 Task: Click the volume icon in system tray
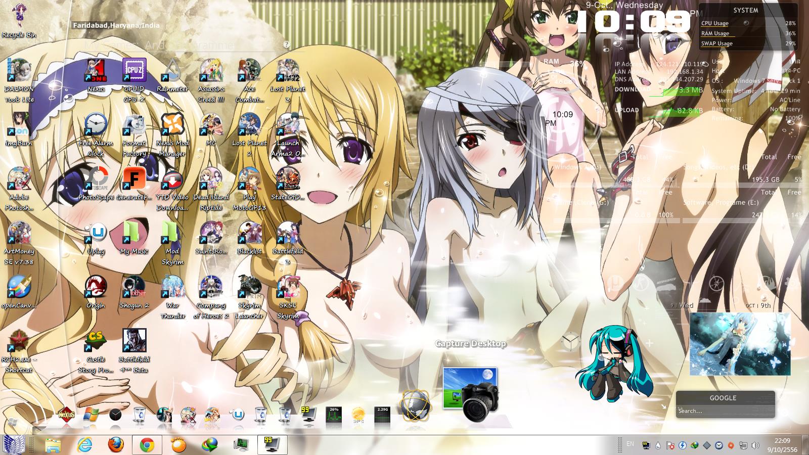pos(755,445)
